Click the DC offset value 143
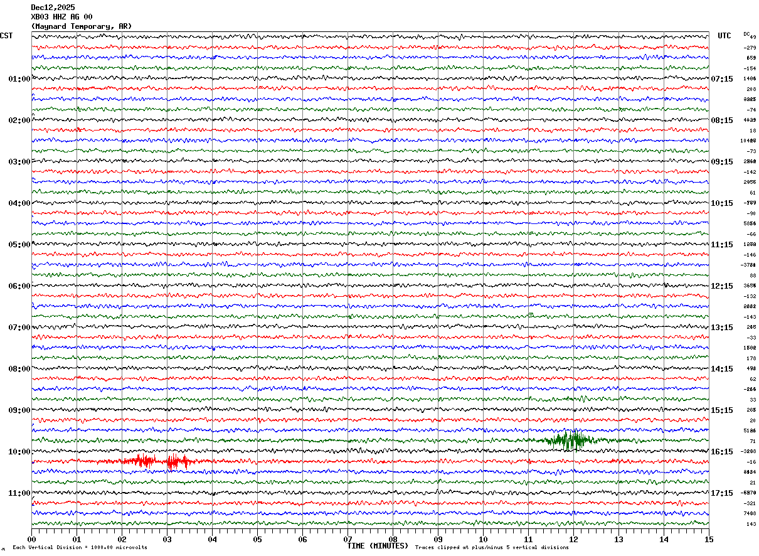 click(x=751, y=524)
